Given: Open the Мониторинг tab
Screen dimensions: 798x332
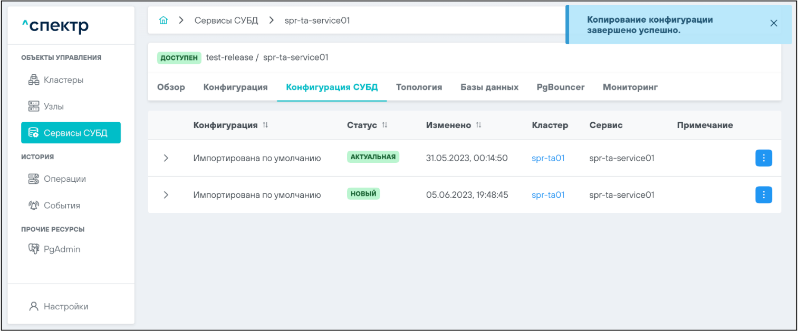Looking at the screenshot, I should click(x=630, y=87).
